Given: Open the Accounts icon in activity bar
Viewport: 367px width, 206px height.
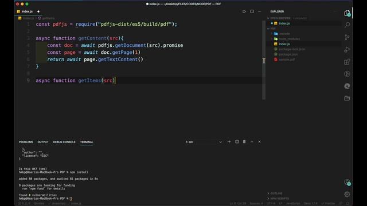Looking at the screenshot, I should [348, 183].
